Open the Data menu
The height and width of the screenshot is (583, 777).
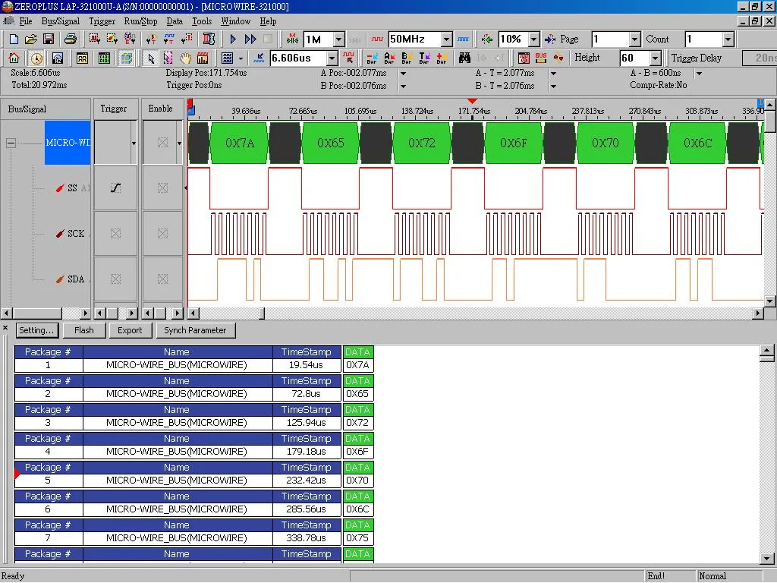click(175, 21)
